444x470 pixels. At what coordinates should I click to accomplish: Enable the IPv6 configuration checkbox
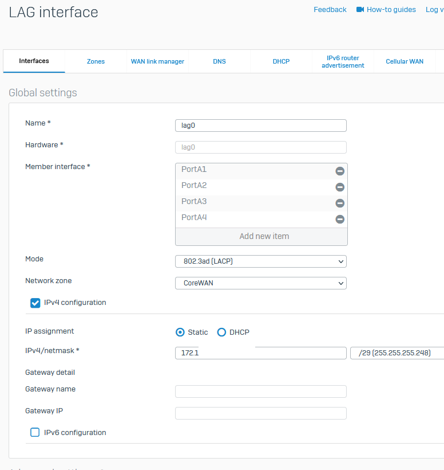click(35, 433)
